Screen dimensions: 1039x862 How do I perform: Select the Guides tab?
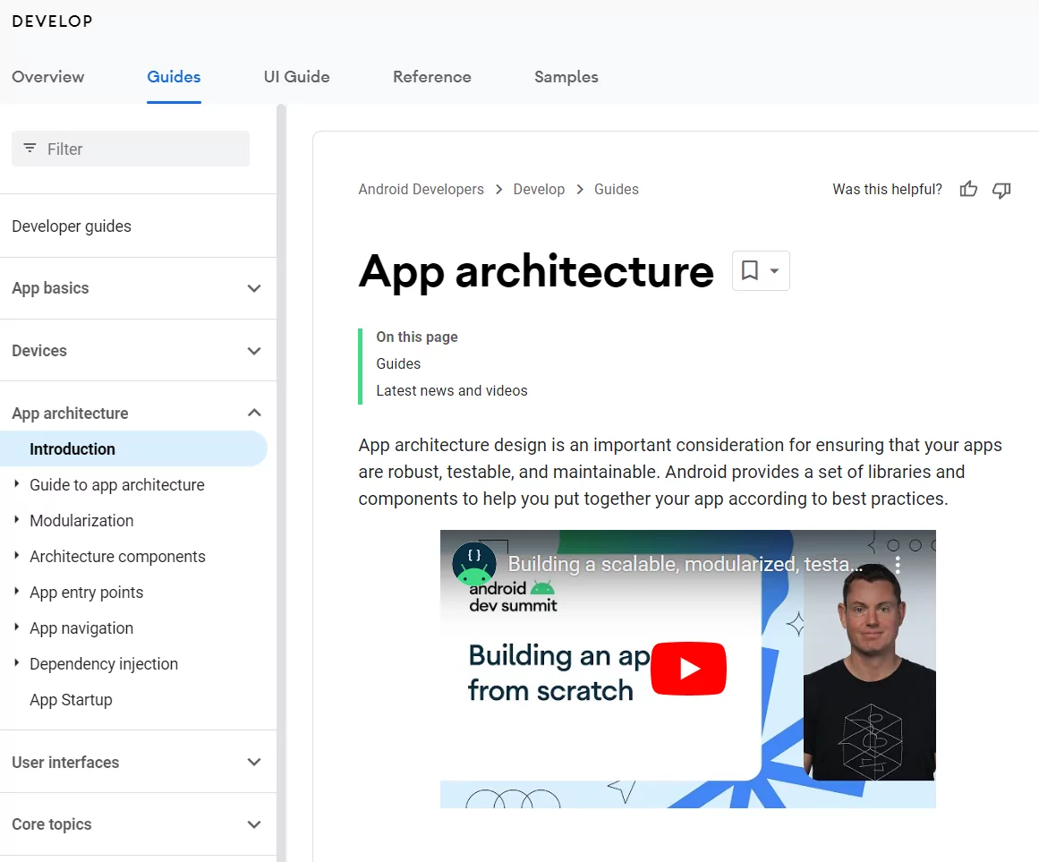[174, 77]
